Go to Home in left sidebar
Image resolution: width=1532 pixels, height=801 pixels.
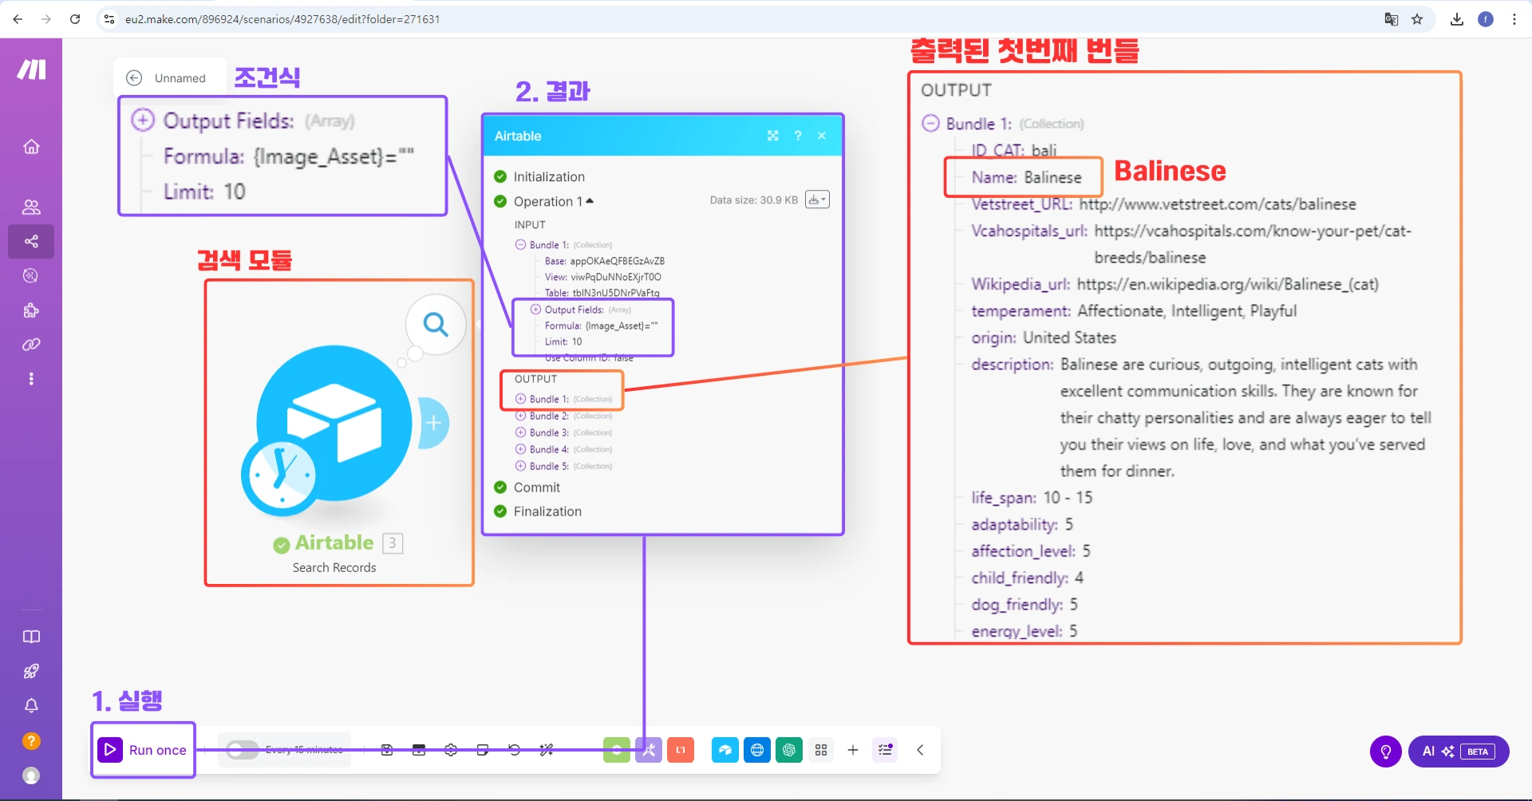pyautogui.click(x=31, y=147)
